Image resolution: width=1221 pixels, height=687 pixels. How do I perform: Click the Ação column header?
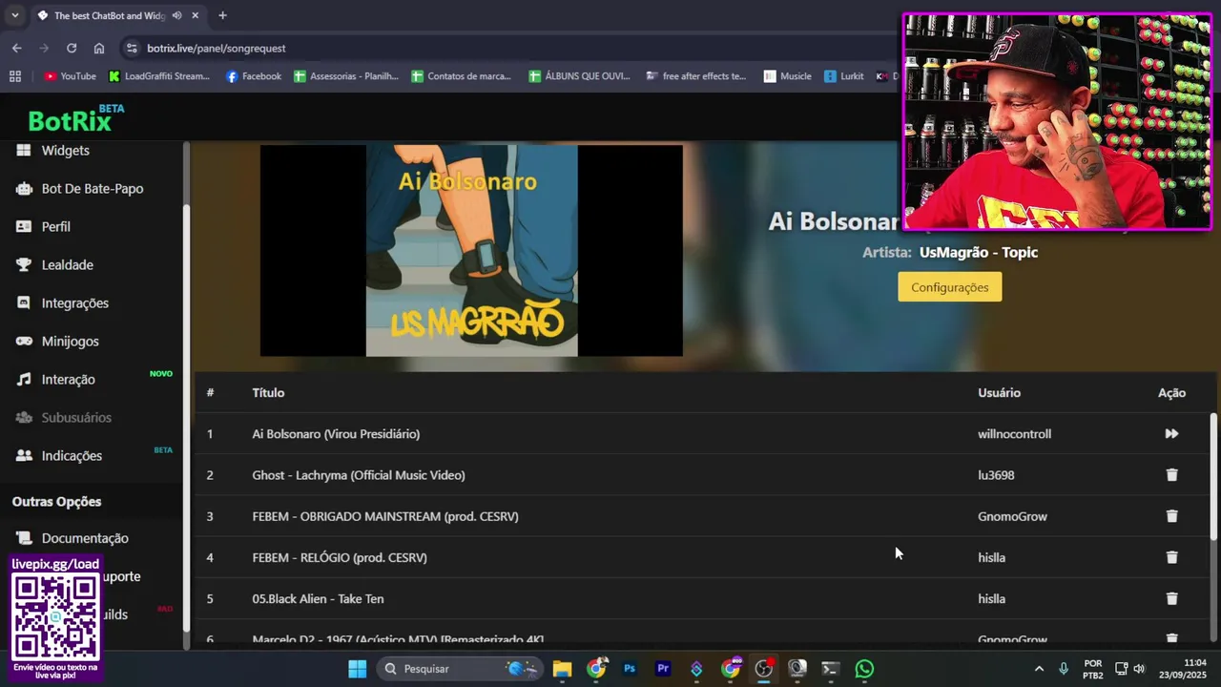pyautogui.click(x=1171, y=393)
